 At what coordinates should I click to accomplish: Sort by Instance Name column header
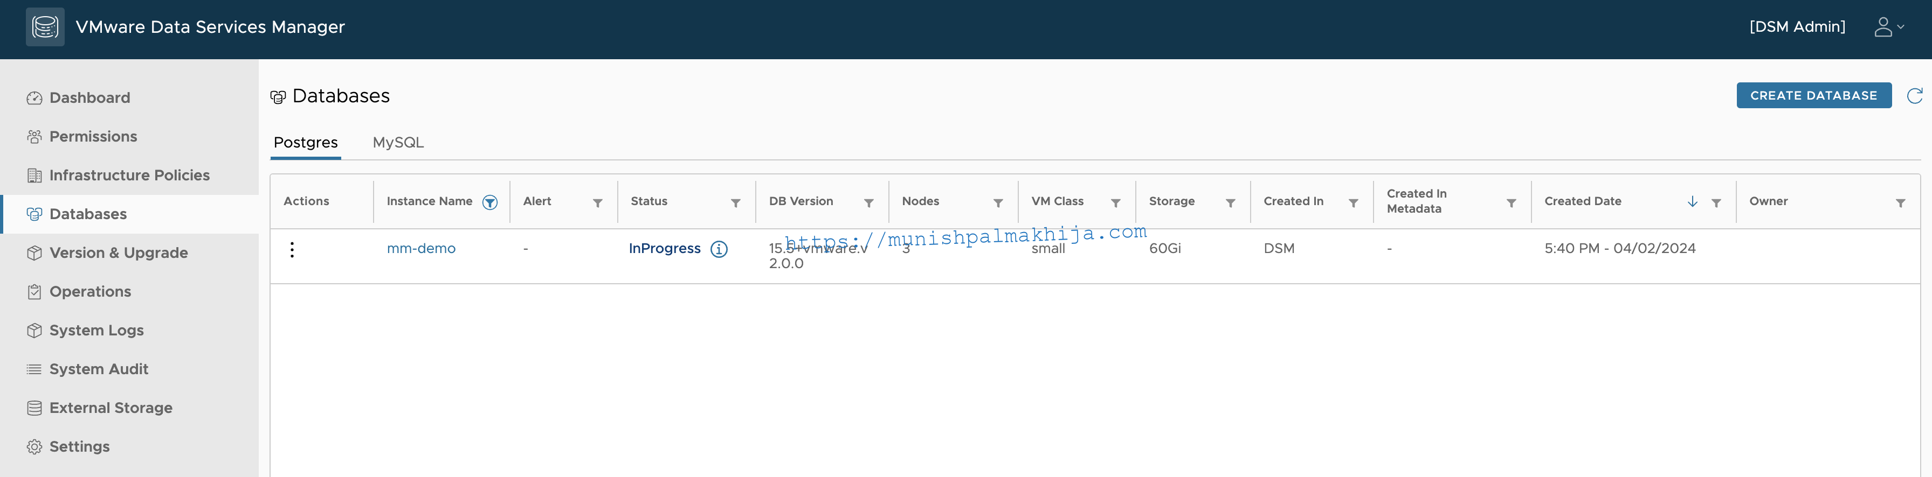tap(429, 201)
